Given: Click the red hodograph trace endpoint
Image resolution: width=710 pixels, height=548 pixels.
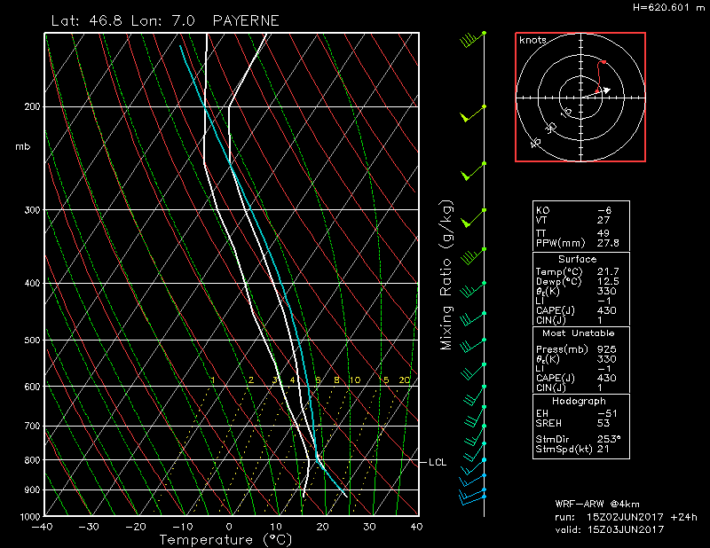Looking at the screenshot, I should pyautogui.click(x=603, y=62).
